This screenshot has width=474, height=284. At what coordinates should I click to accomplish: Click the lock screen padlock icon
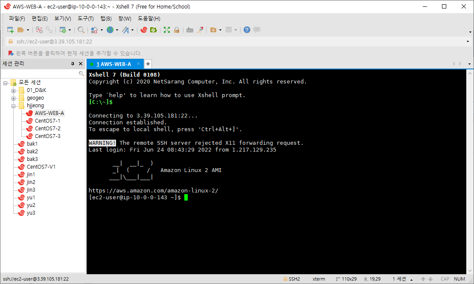[177, 30]
